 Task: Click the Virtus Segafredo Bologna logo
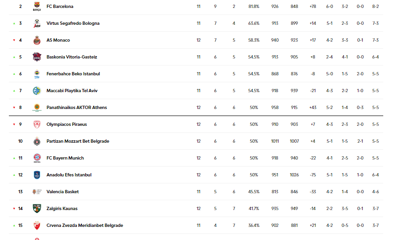(x=37, y=23)
